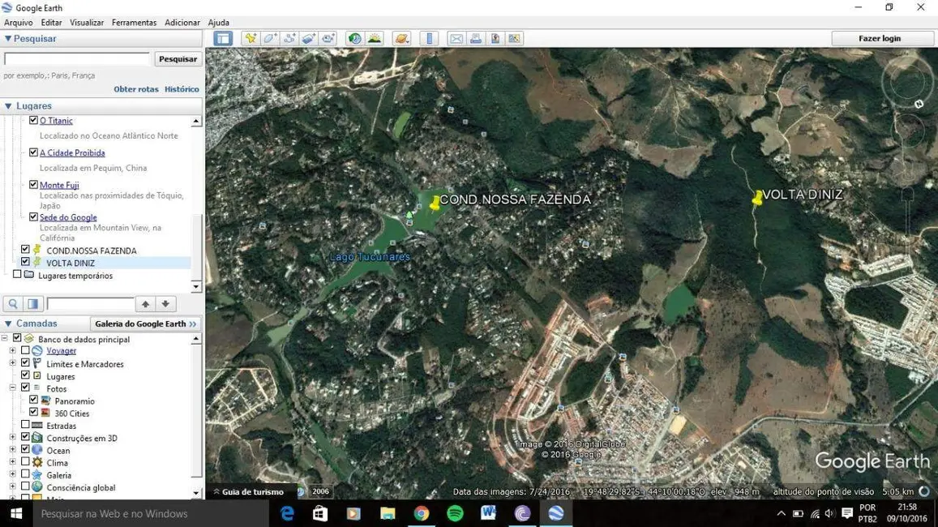Toggle the sunlight icon in toolbar
938x527 pixels.
click(x=374, y=38)
